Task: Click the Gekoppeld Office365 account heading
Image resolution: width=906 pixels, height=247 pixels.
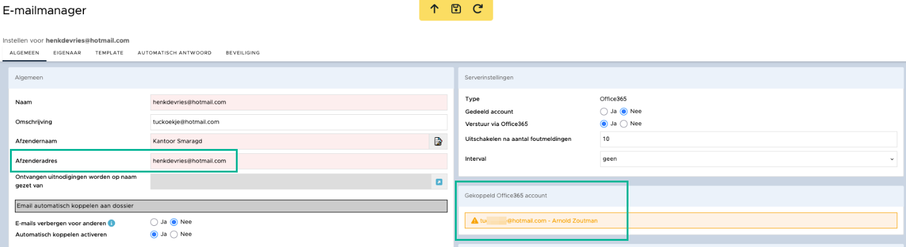Action: (x=506, y=195)
